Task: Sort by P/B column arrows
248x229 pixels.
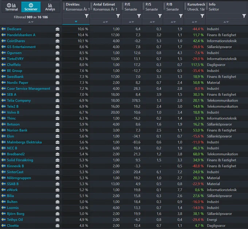Action: tap(173, 22)
